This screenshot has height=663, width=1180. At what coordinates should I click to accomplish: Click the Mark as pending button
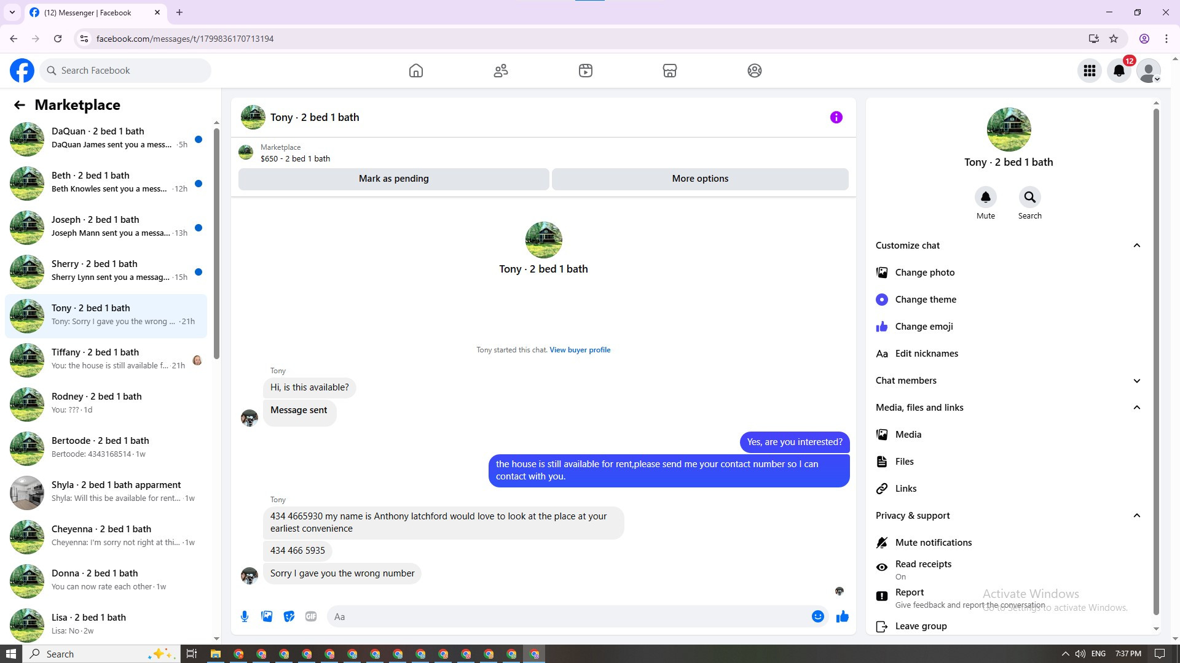coord(393,179)
